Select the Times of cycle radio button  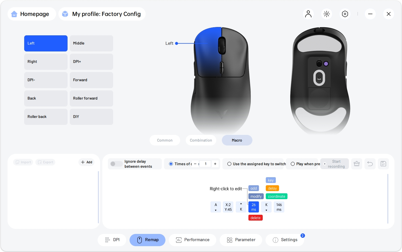tap(171, 164)
